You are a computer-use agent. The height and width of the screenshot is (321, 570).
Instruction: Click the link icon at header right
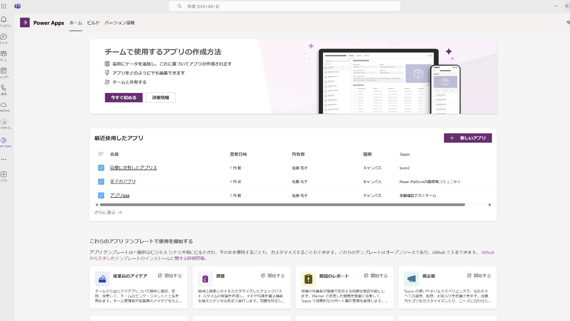(568, 23)
